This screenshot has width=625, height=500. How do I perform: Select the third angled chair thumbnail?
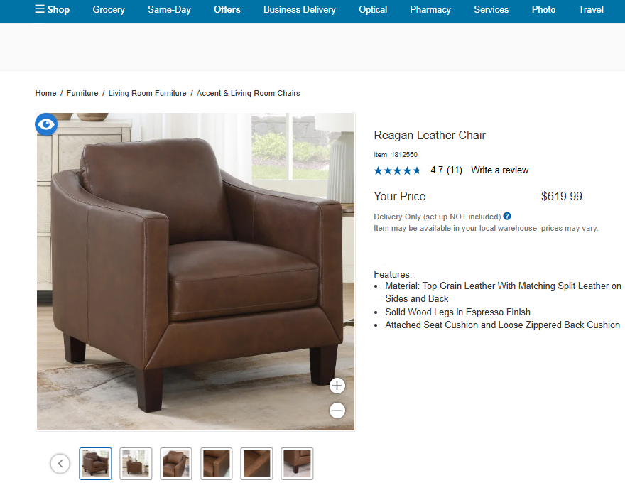176,464
